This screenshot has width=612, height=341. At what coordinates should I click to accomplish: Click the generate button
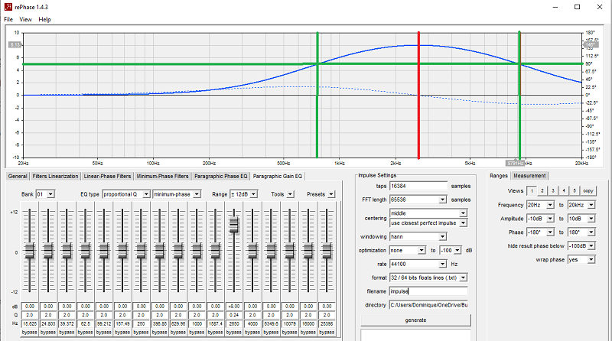click(415, 320)
